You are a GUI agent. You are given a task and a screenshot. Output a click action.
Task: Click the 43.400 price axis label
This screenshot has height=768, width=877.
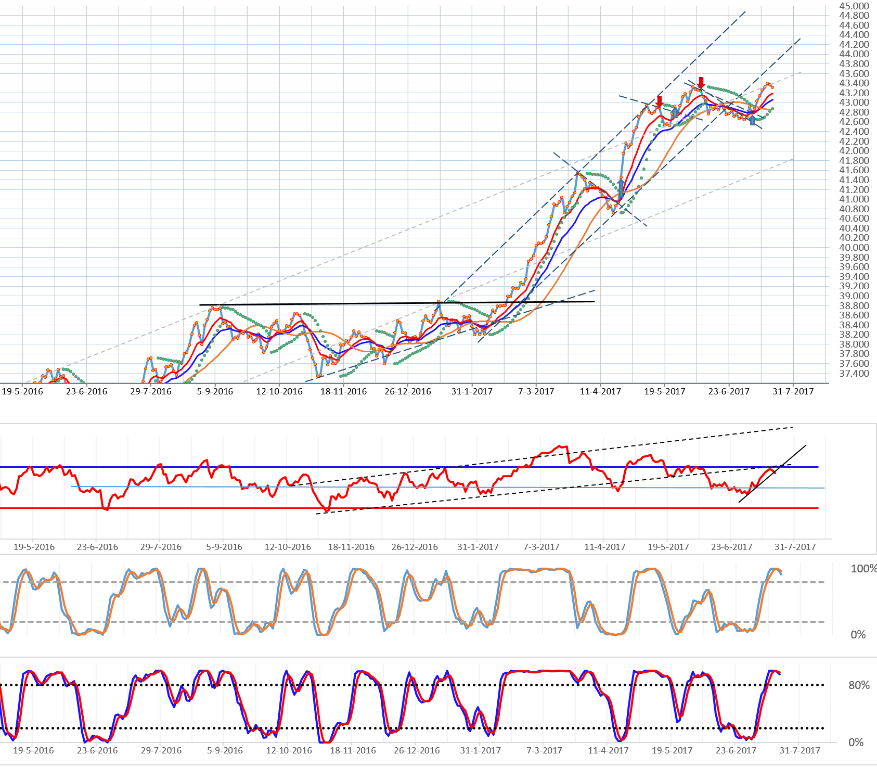[x=854, y=83]
